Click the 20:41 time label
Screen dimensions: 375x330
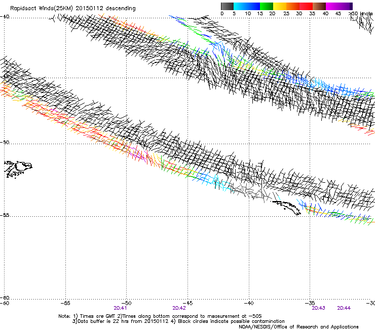point(120,308)
